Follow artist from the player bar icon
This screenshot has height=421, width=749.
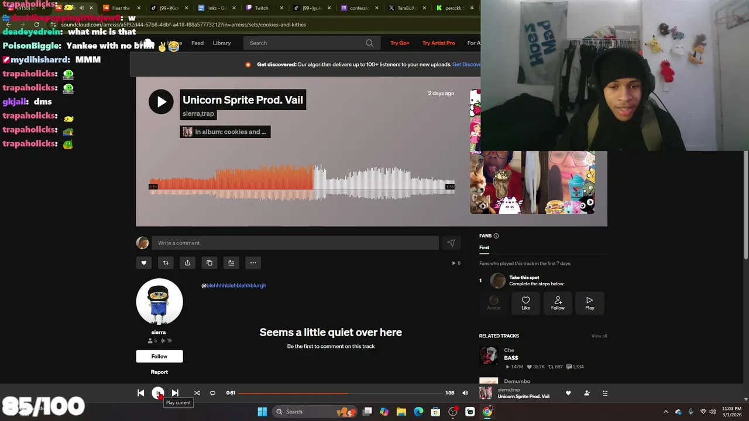point(587,393)
